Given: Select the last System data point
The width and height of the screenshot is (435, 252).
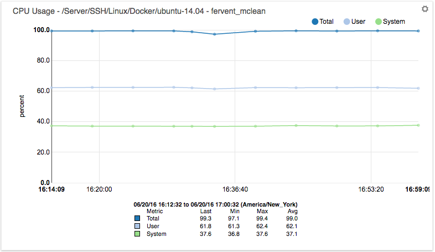Looking at the screenshot, I should click(418, 125).
